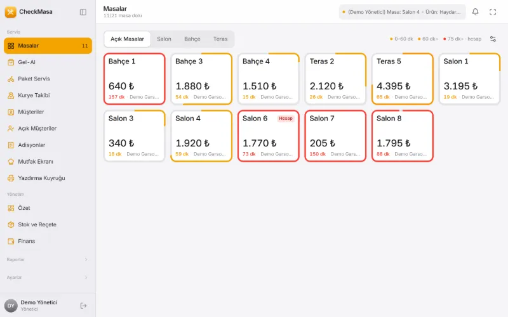The height and width of the screenshot is (317, 508).
Task: Switch to the Bahçe tab
Action: (192, 39)
